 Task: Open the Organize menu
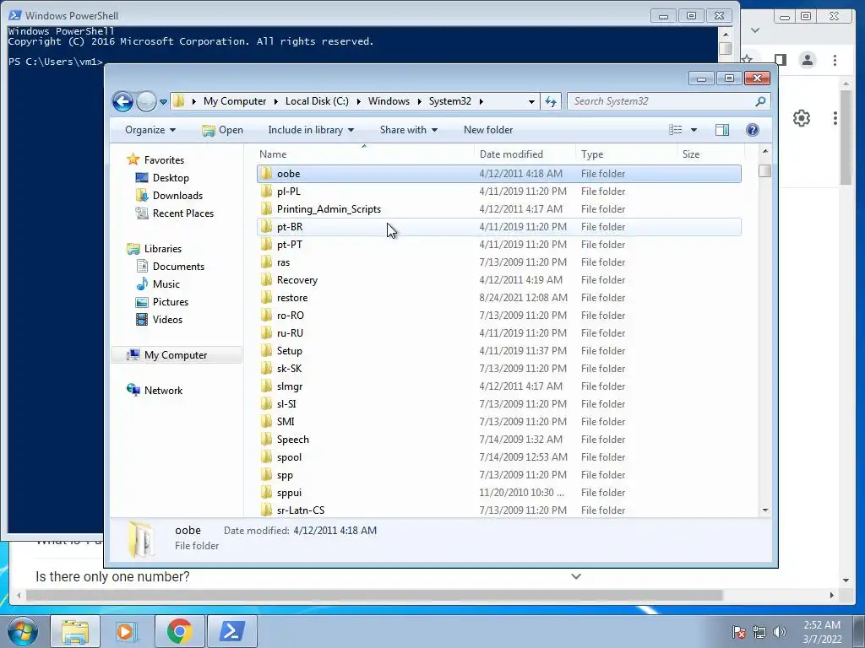(x=150, y=130)
